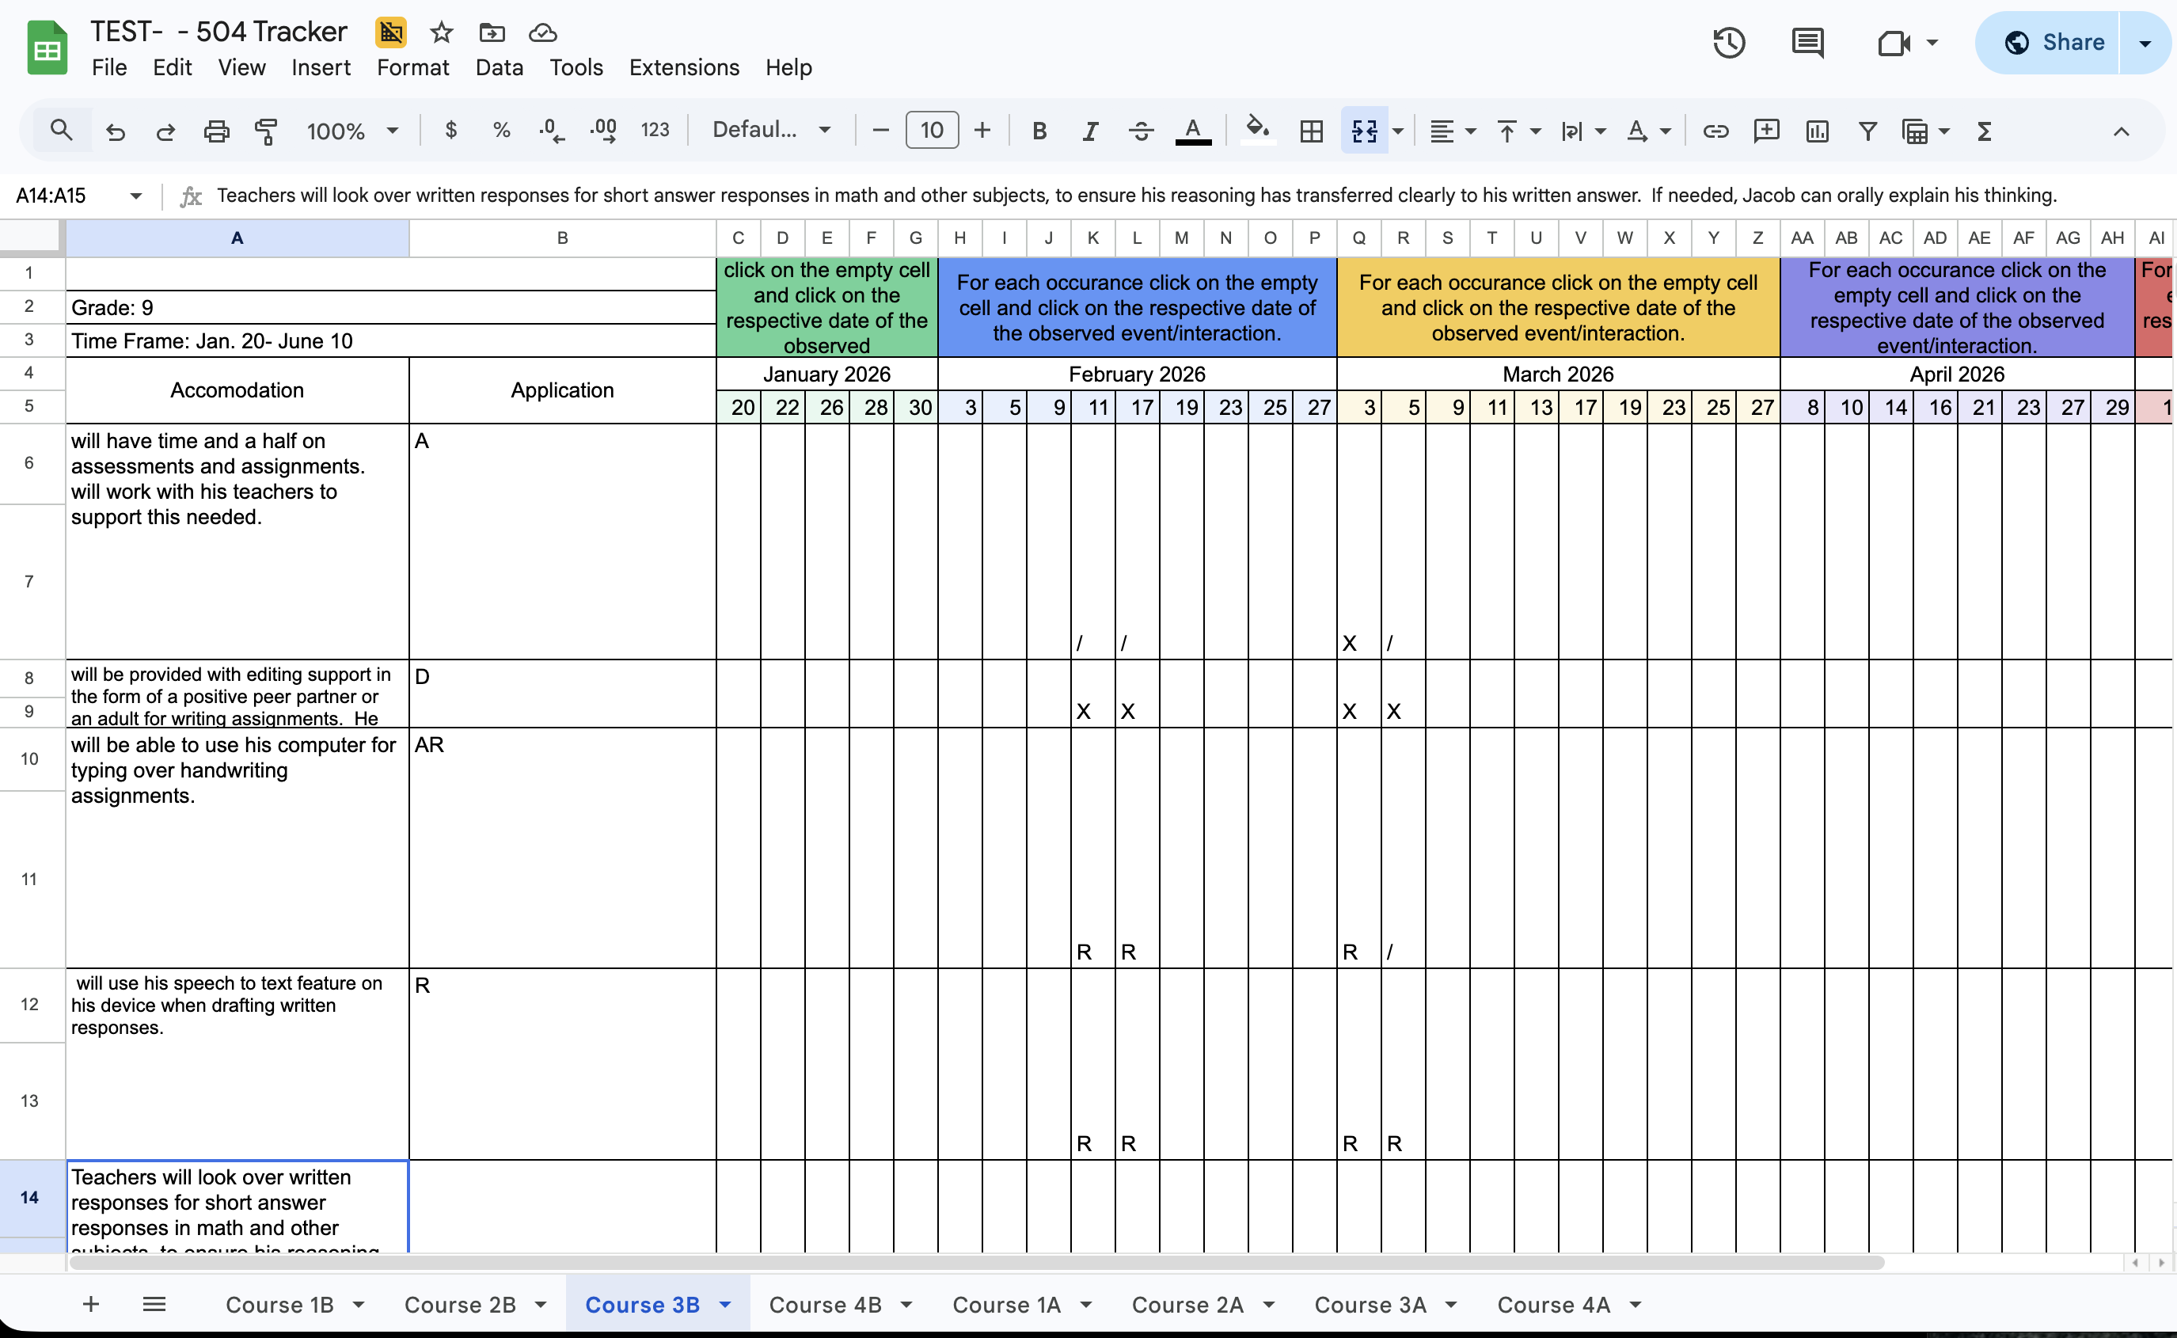
Task: Click the borders icon
Action: pyautogui.click(x=1311, y=131)
